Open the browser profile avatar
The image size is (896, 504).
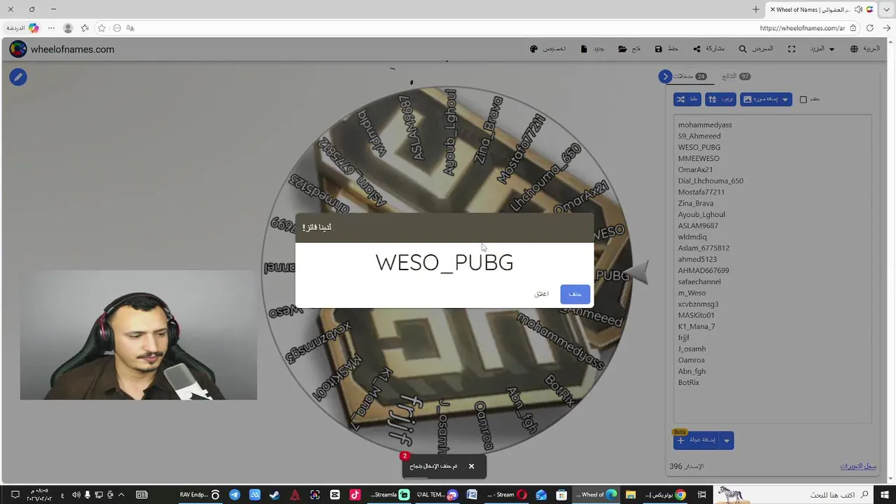(68, 28)
